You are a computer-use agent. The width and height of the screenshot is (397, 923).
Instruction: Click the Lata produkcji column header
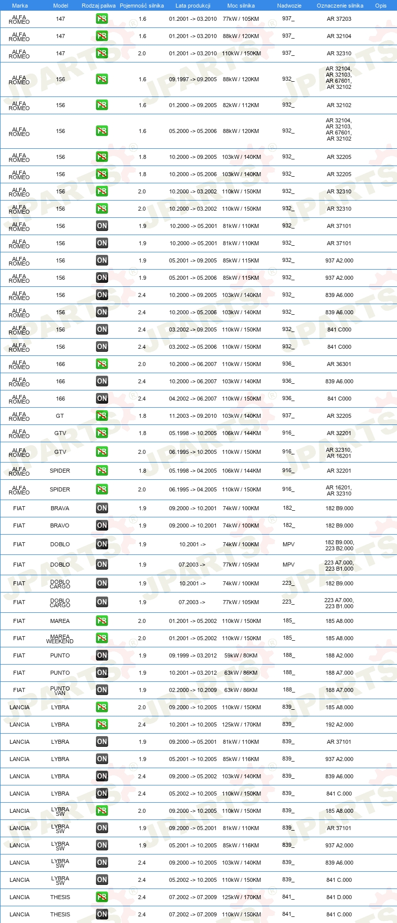click(x=193, y=6)
